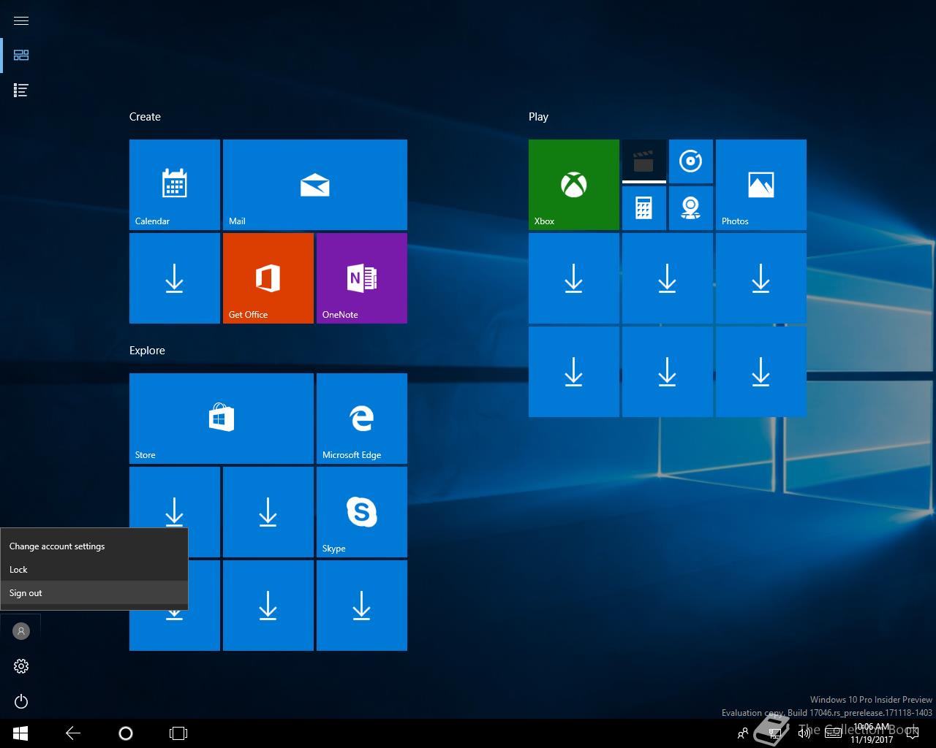This screenshot has width=936, height=748.
Task: Click the taskbar Back arrow
Action: point(73,733)
